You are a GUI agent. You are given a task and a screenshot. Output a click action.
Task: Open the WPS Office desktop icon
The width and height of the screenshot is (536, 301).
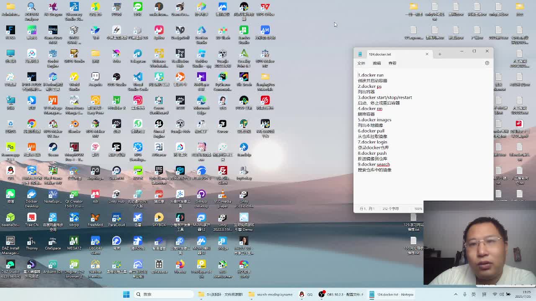tap(265, 9)
